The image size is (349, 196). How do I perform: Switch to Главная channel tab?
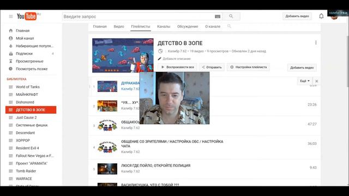pos(100,27)
